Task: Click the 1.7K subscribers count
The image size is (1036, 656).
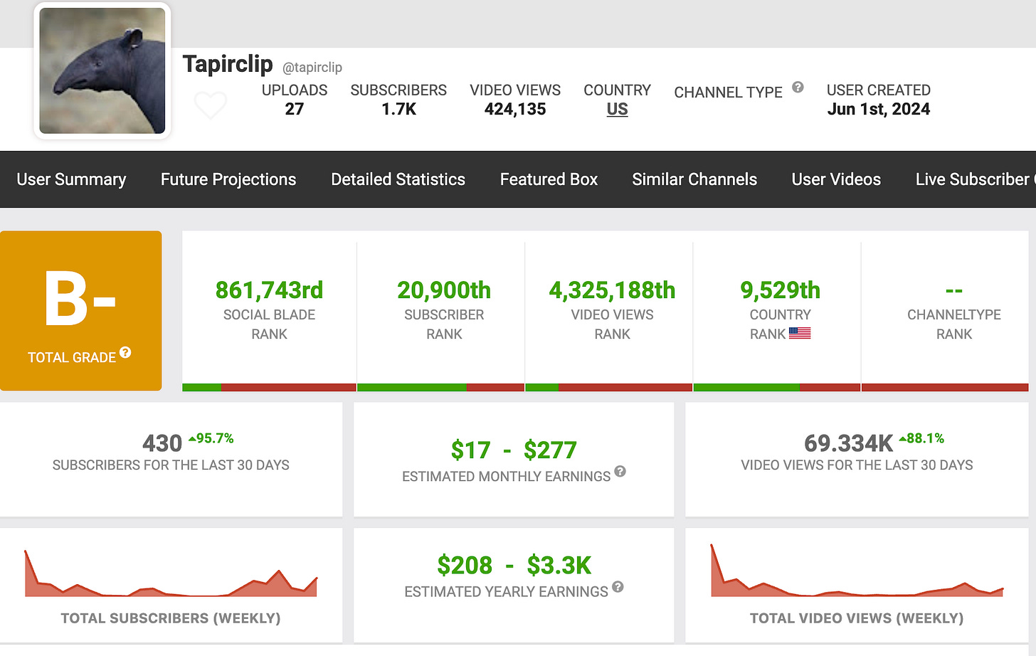Action: (398, 109)
